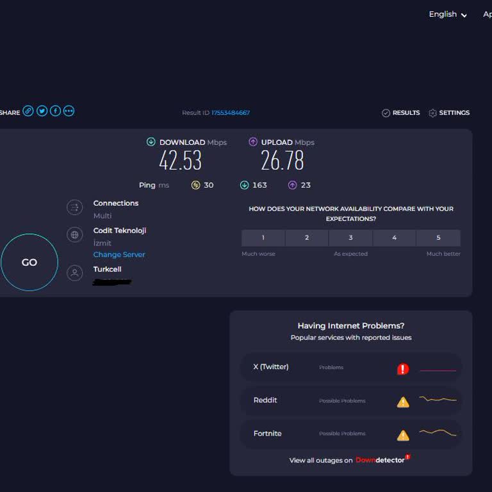Open Result ID 17553484667 link

231,113
